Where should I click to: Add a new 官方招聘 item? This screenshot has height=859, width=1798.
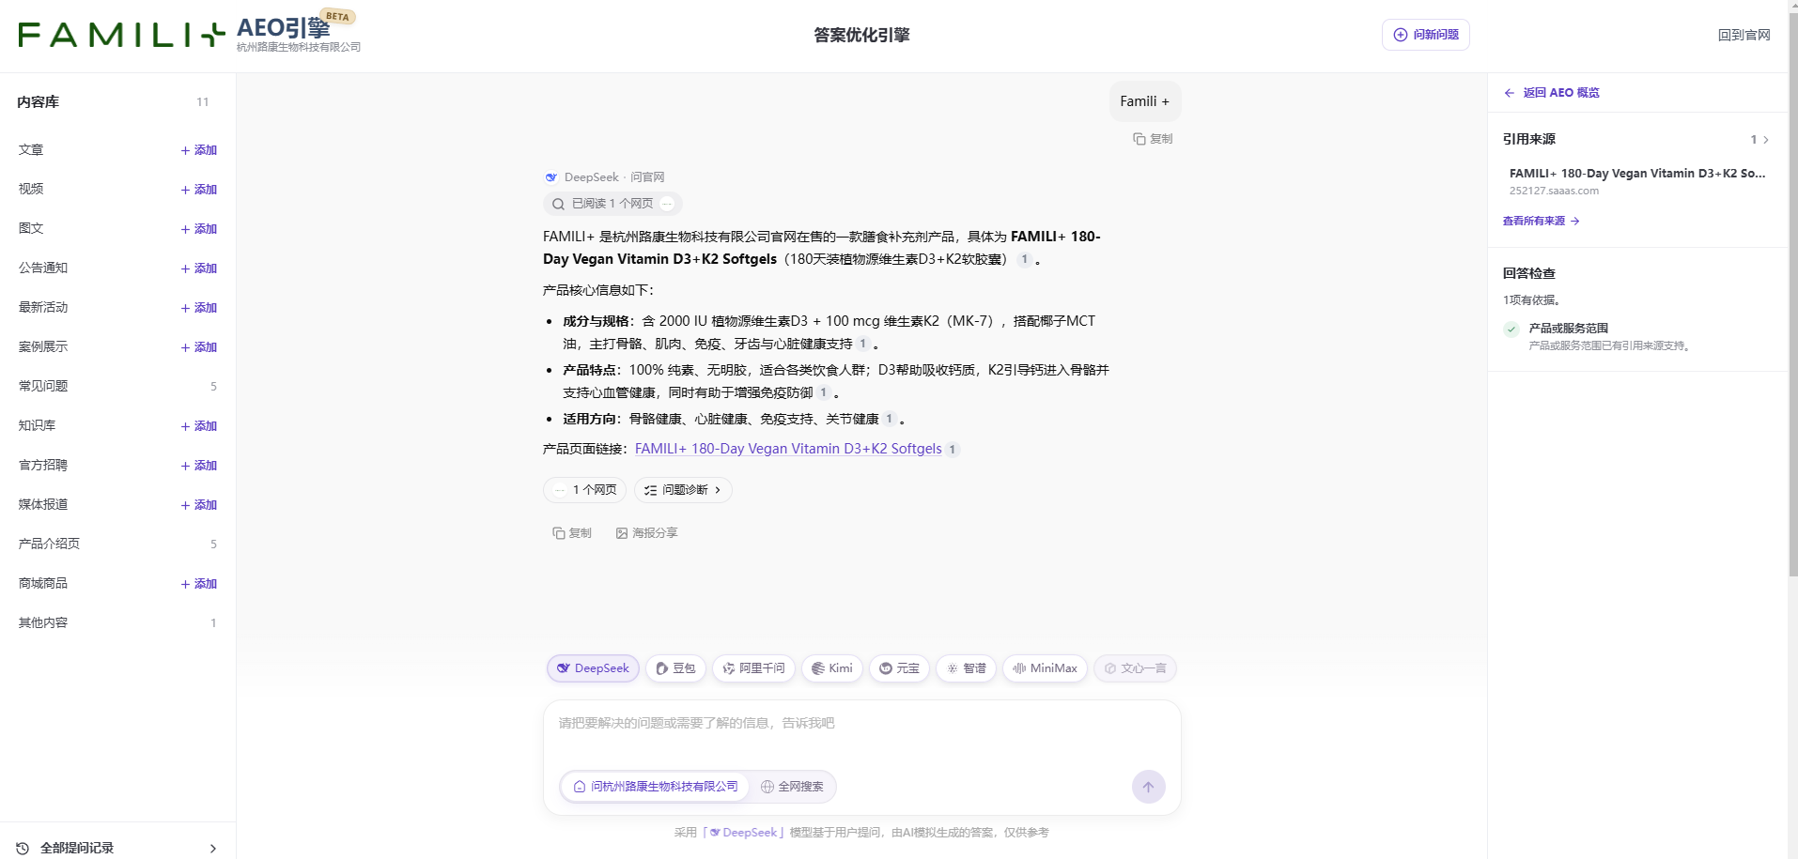click(199, 466)
